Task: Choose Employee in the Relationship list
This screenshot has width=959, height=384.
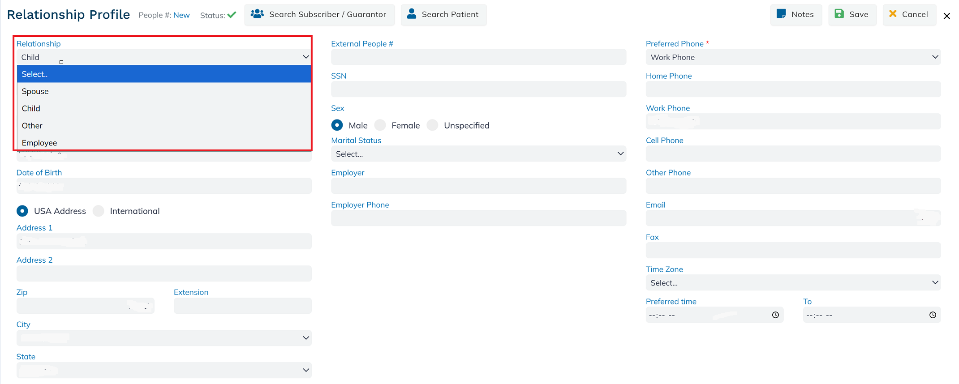Action: click(39, 143)
